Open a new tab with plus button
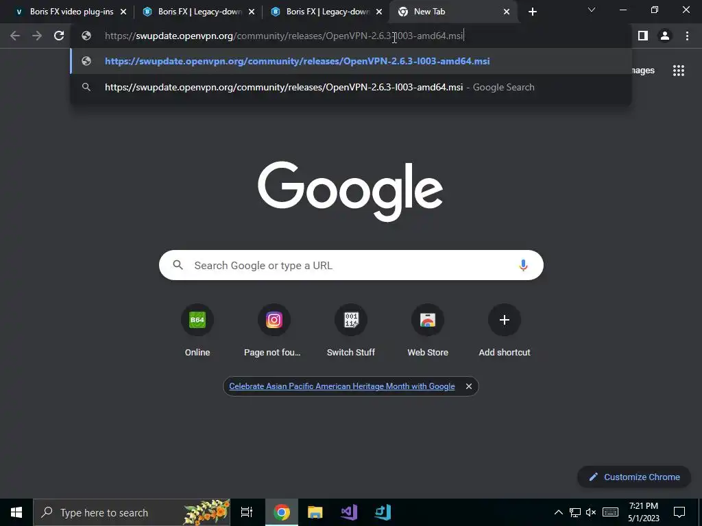The image size is (702, 526). click(x=532, y=12)
